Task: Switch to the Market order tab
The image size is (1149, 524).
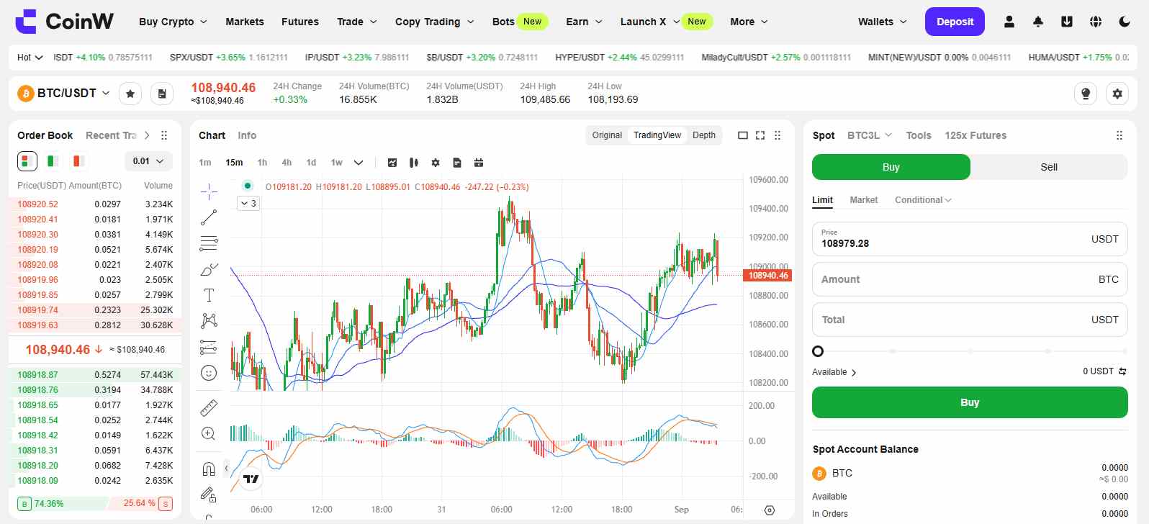Action: point(863,200)
